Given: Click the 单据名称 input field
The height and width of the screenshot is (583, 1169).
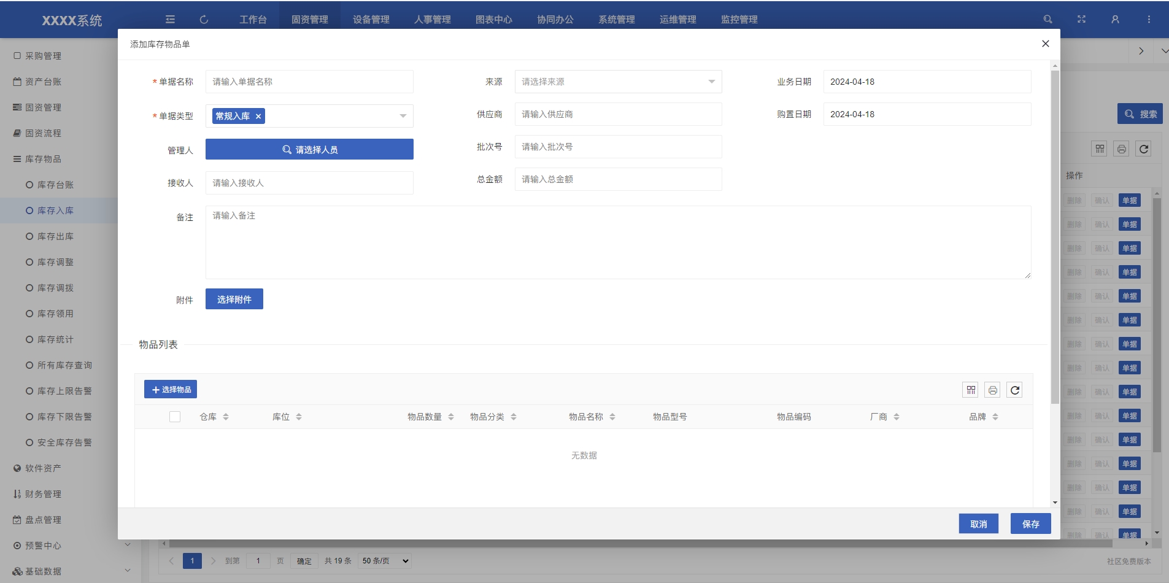Looking at the screenshot, I should pos(309,82).
